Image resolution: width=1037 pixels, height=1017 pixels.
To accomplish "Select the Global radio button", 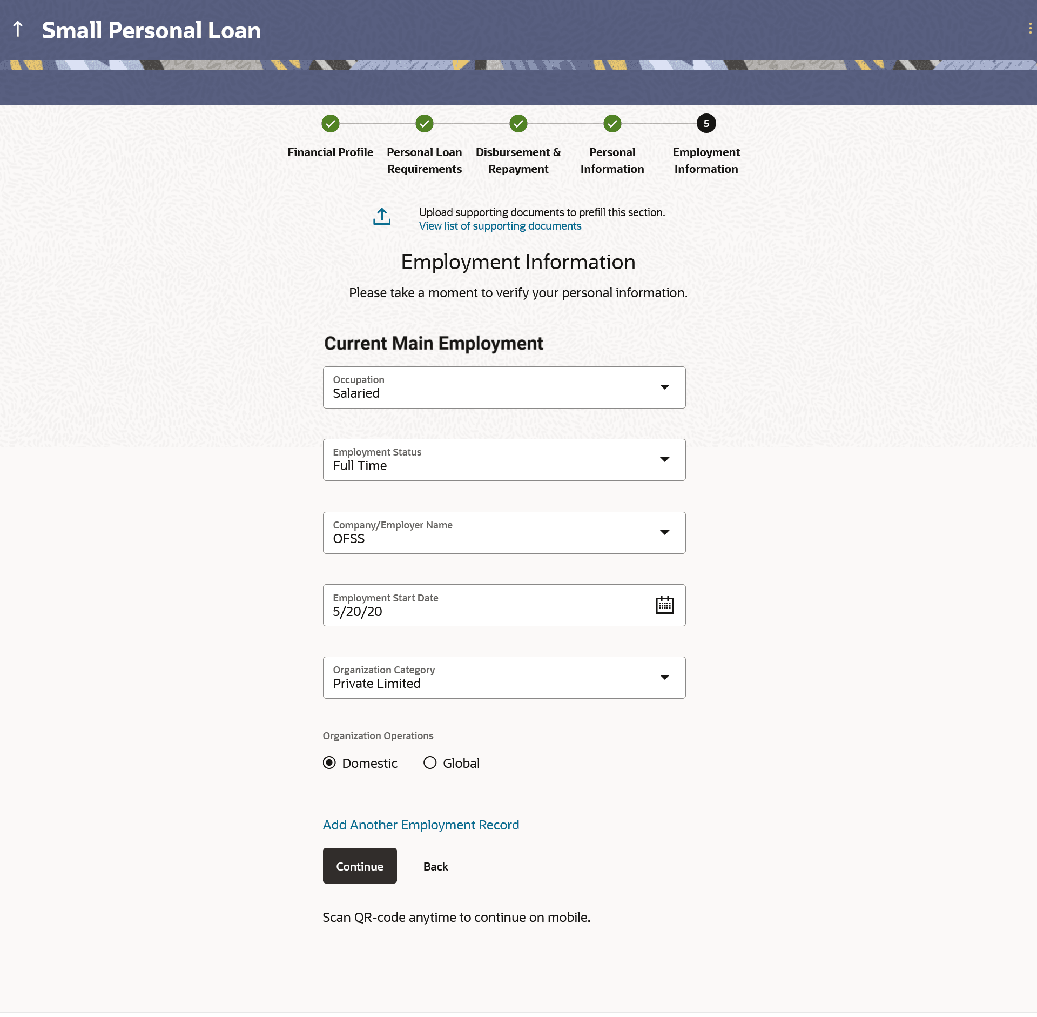I will [430, 762].
